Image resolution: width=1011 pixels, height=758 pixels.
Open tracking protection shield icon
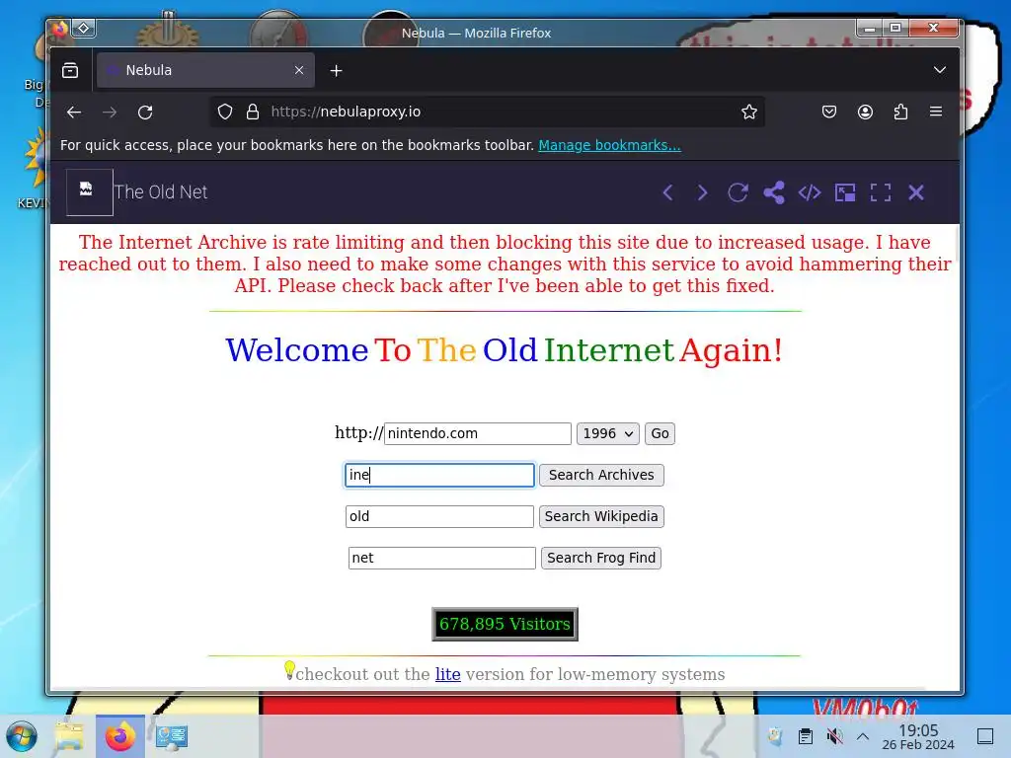click(x=224, y=113)
